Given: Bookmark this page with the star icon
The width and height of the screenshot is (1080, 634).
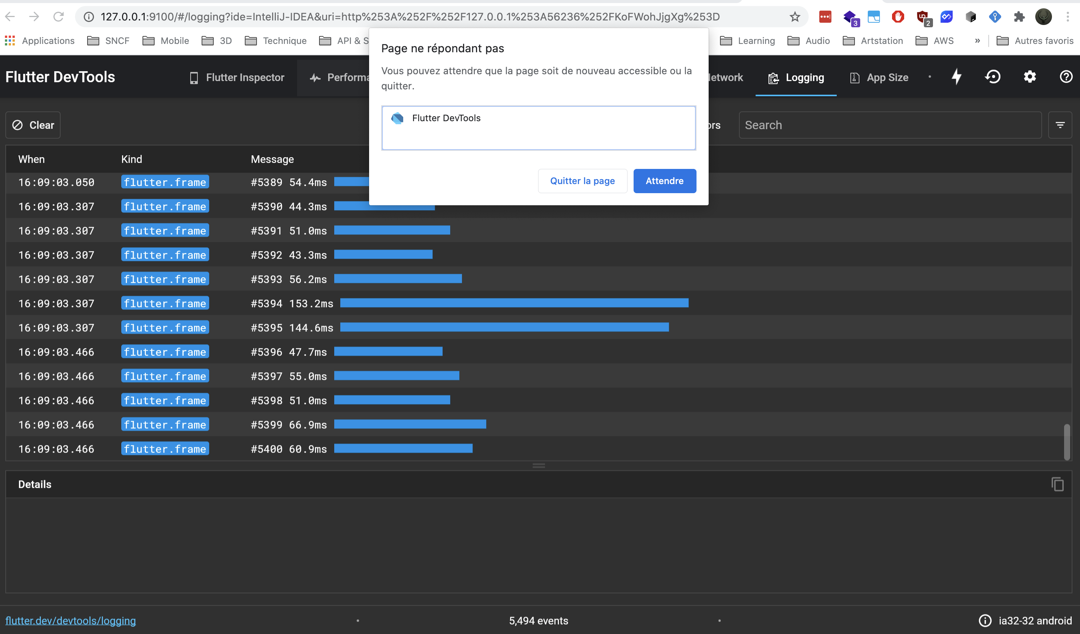Looking at the screenshot, I should [795, 17].
